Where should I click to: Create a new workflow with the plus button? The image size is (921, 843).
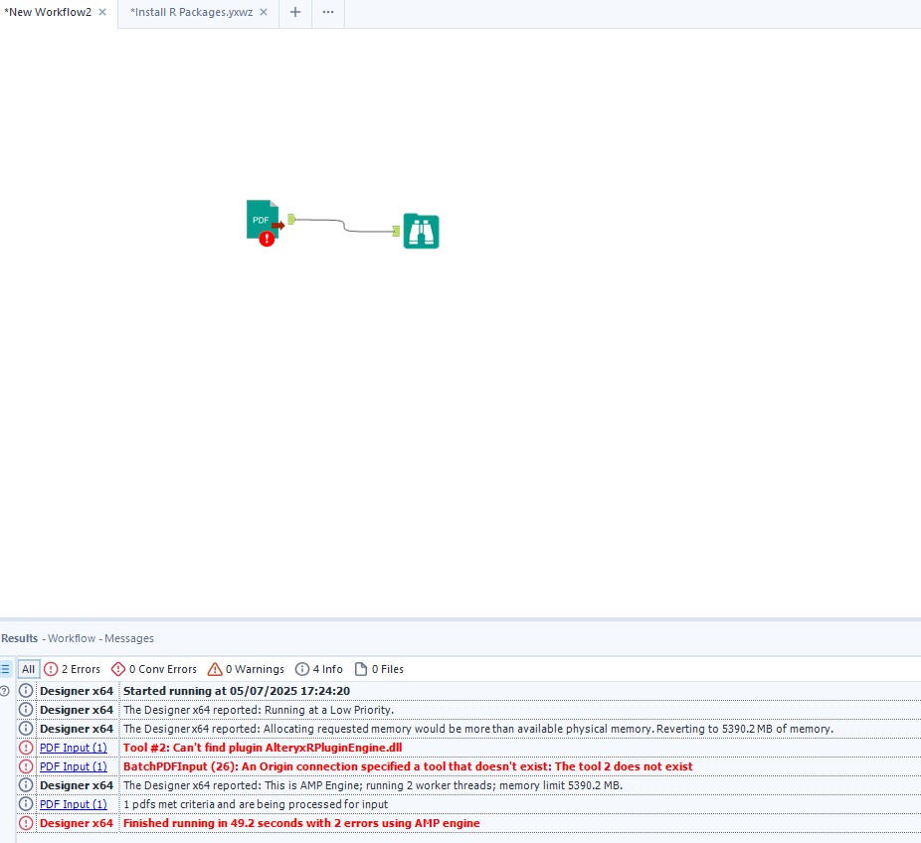tap(294, 13)
